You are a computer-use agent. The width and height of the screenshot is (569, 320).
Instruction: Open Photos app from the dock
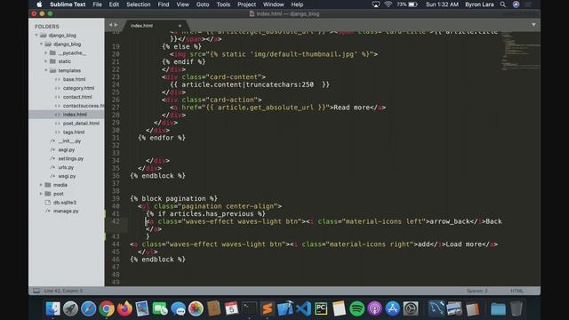click(196, 308)
